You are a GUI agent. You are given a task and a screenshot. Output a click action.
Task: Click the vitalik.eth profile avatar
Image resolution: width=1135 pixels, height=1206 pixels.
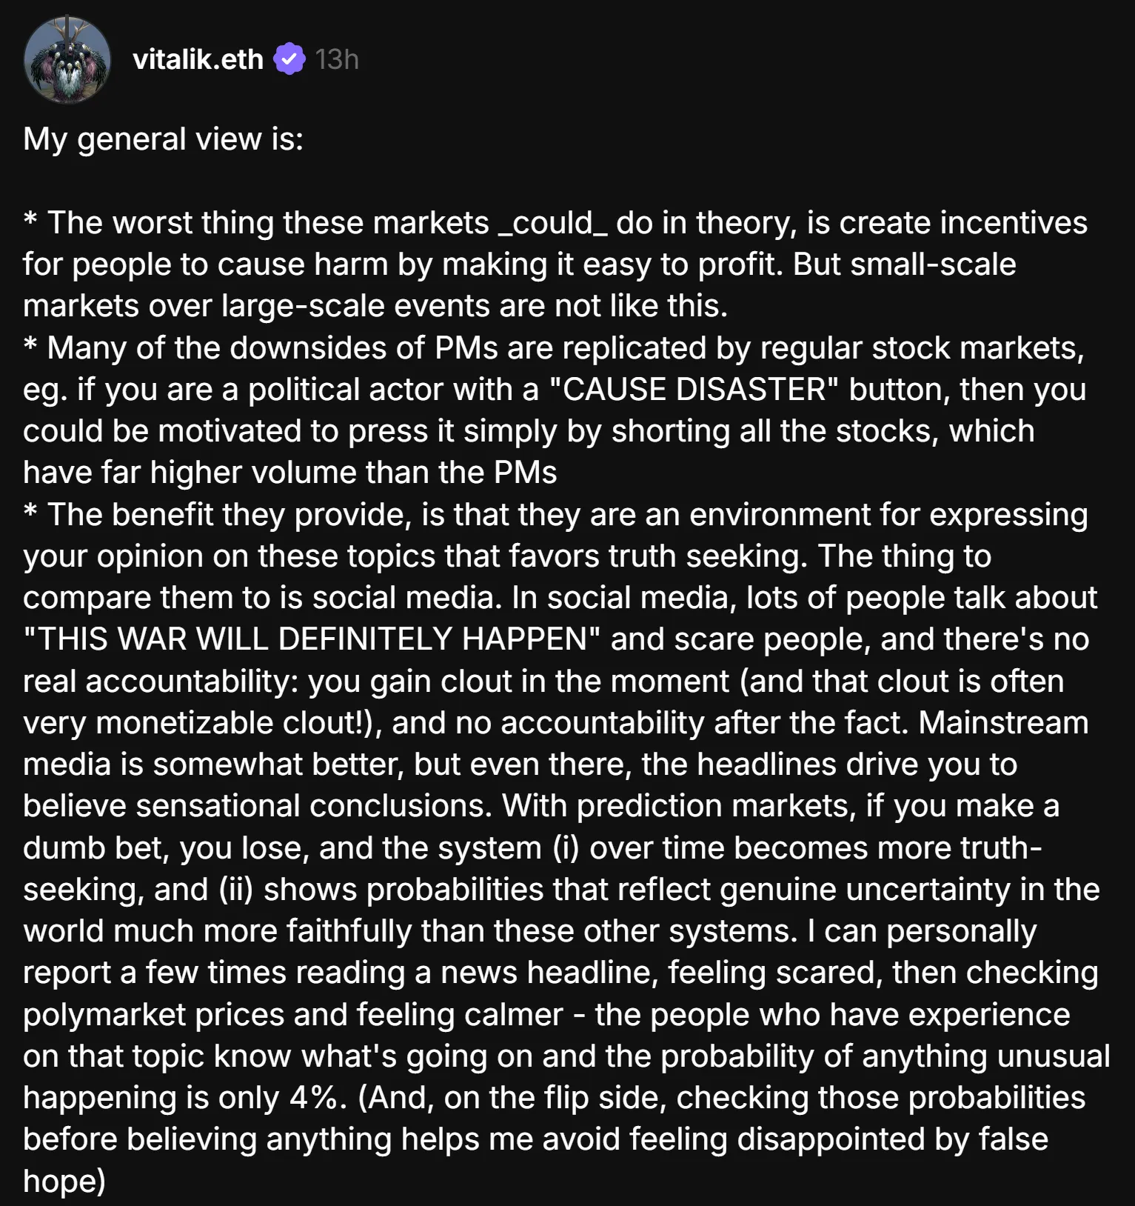point(67,59)
